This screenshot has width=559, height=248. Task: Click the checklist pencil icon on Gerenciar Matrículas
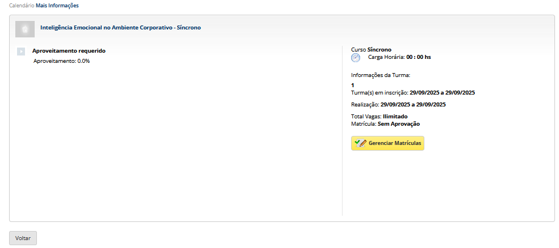click(360, 143)
